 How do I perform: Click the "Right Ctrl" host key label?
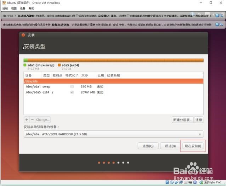215,182
